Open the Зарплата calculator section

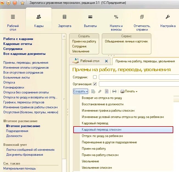[x=65, y=17]
